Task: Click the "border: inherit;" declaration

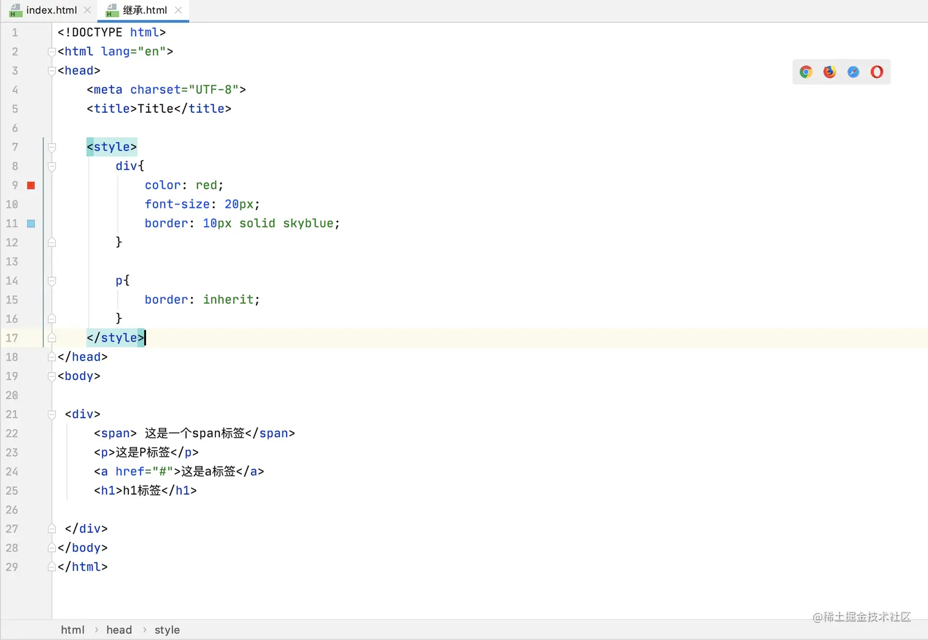Action: pyautogui.click(x=203, y=300)
